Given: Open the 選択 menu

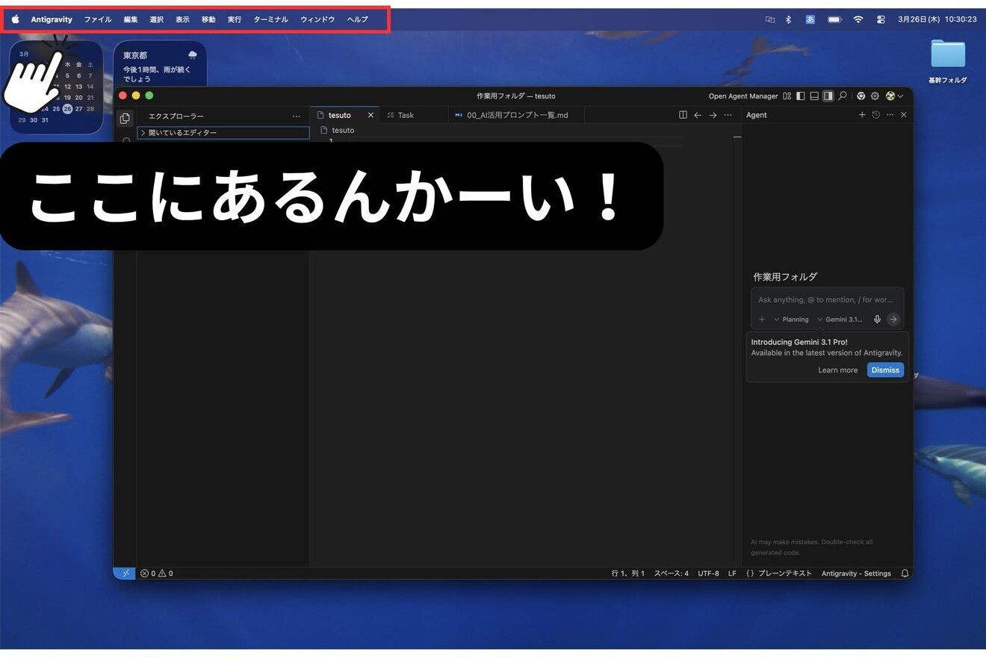Looking at the screenshot, I should 157,19.
